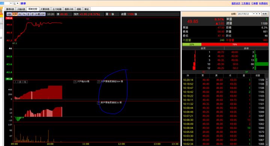270x146 pixels.
Task: Click the 最低 47.10 value
Action: pos(221,36)
